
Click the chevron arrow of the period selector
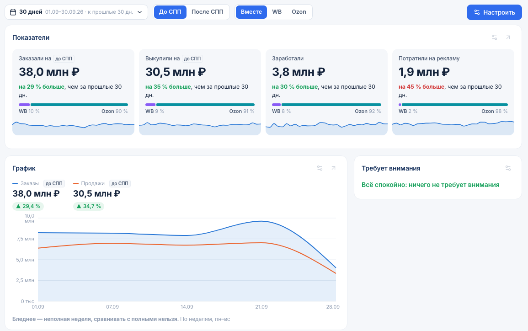coord(140,12)
